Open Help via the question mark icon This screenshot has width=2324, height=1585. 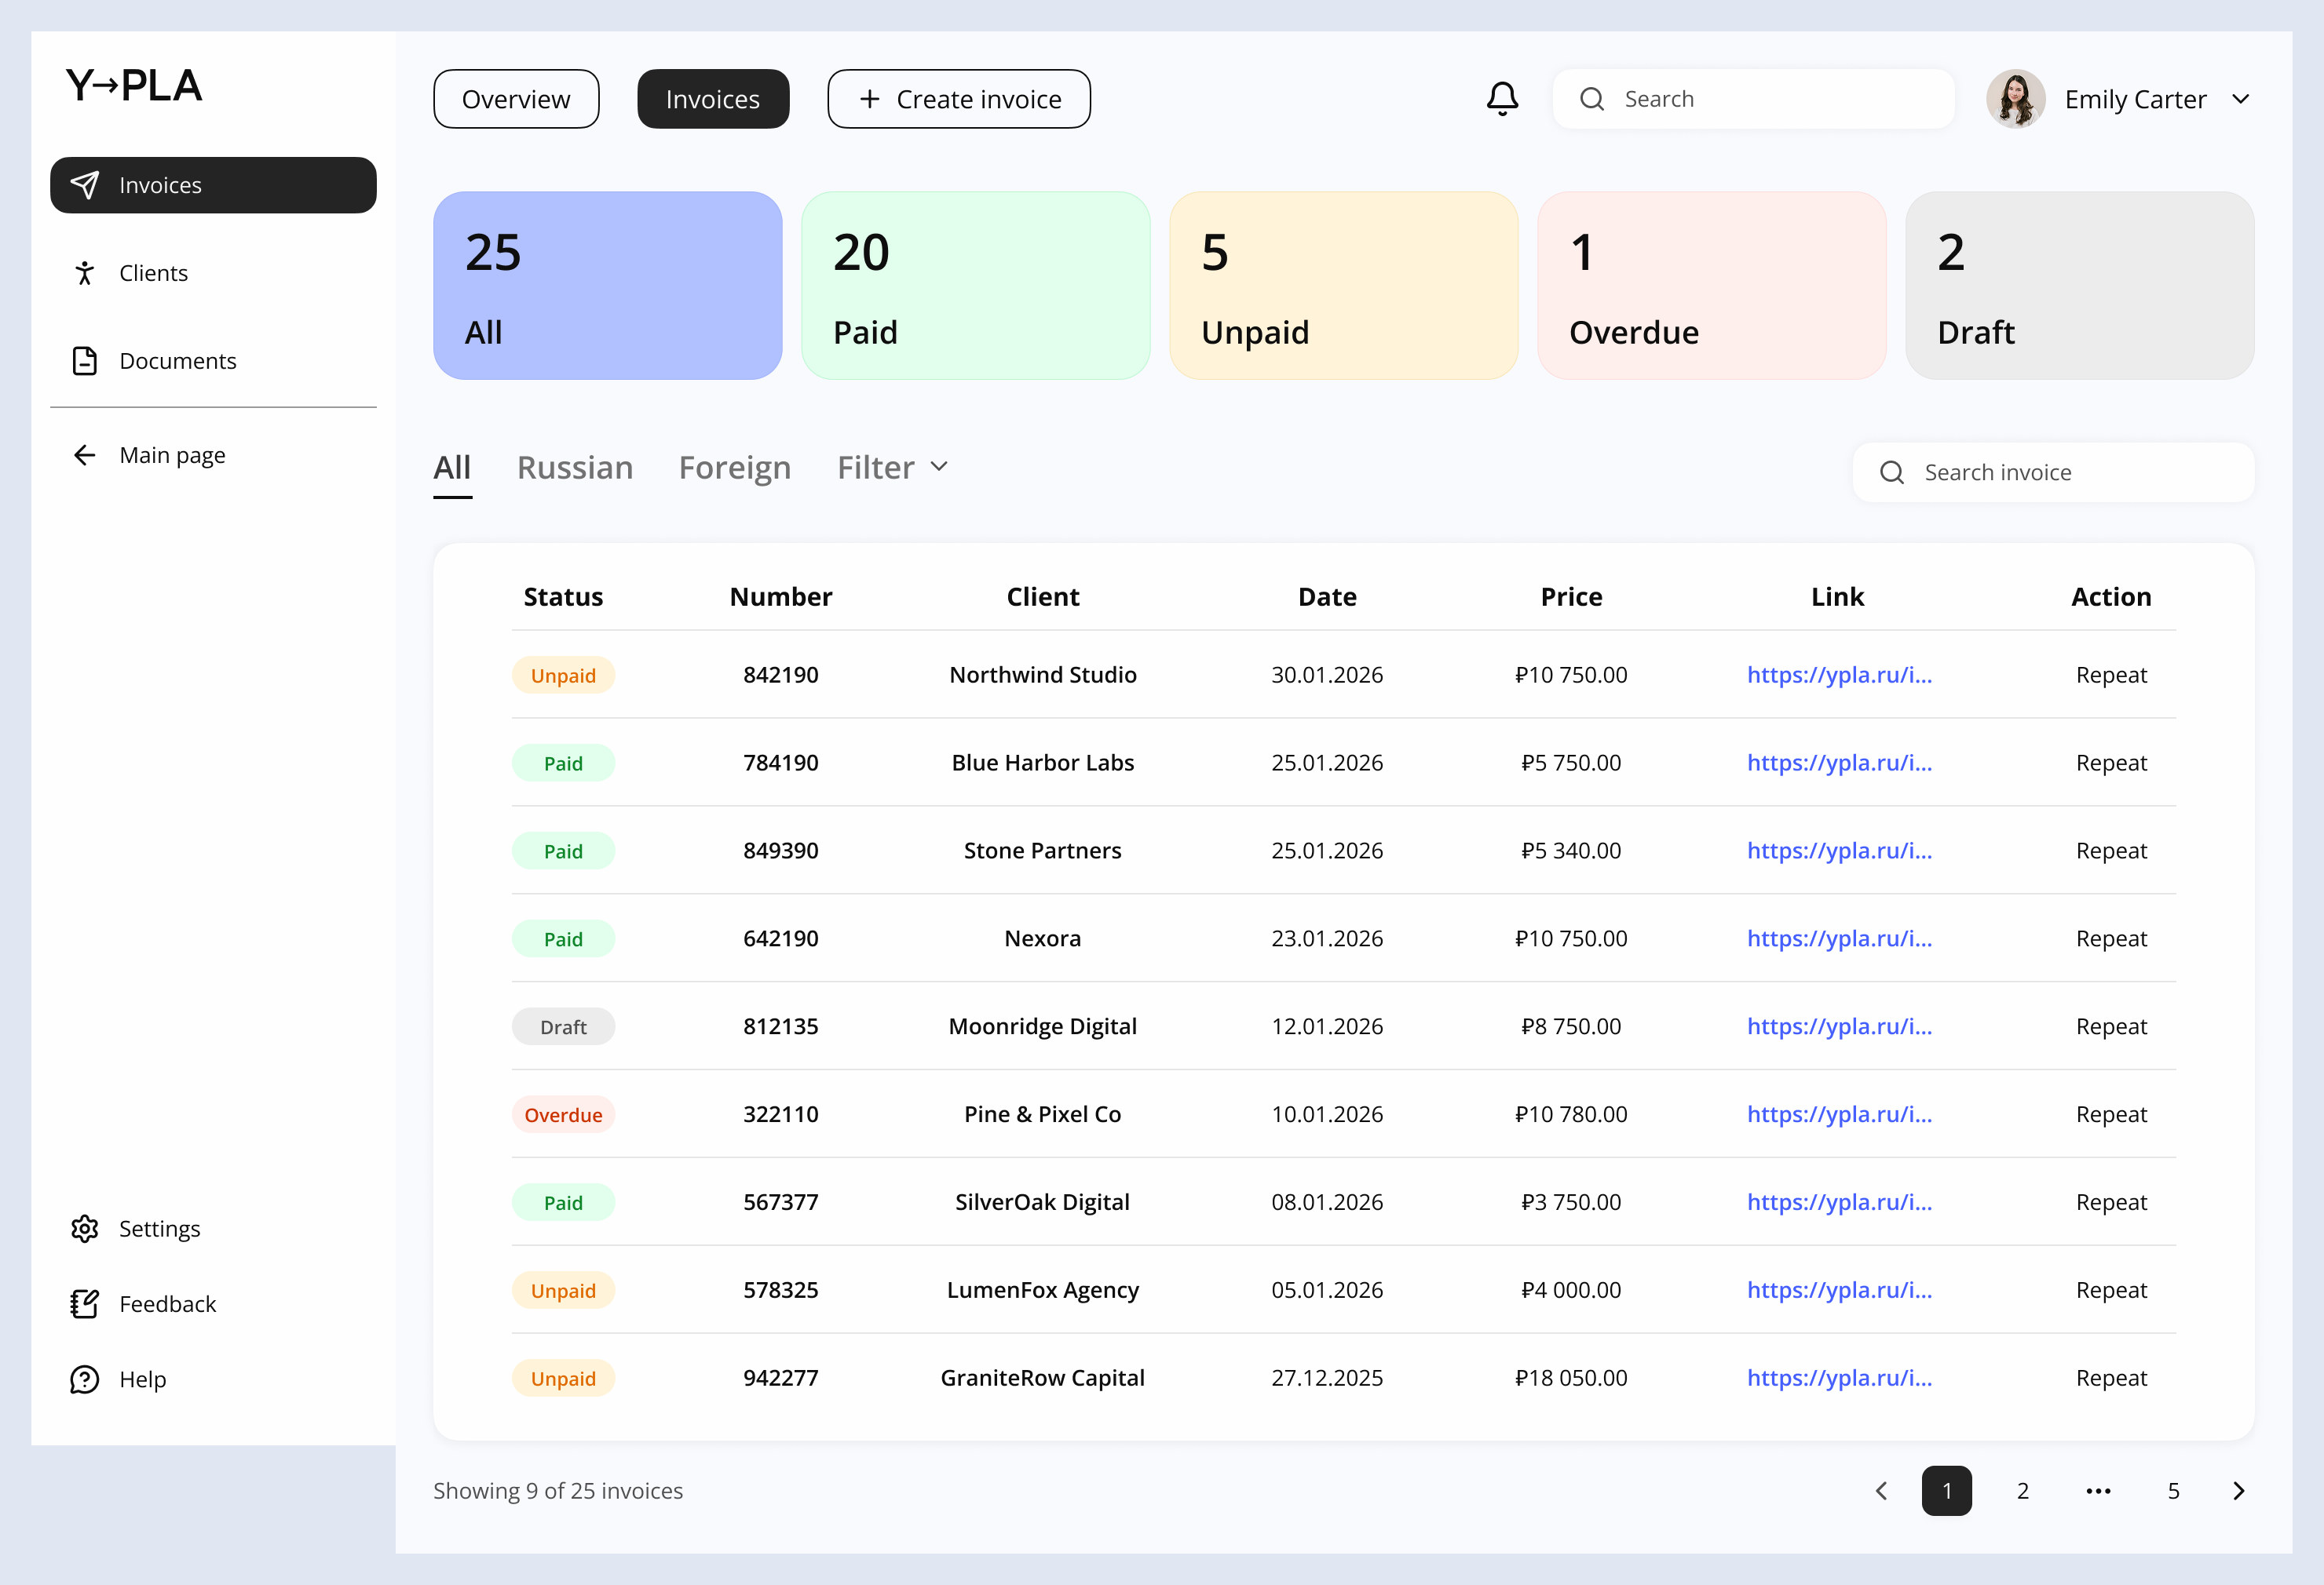(85, 1379)
